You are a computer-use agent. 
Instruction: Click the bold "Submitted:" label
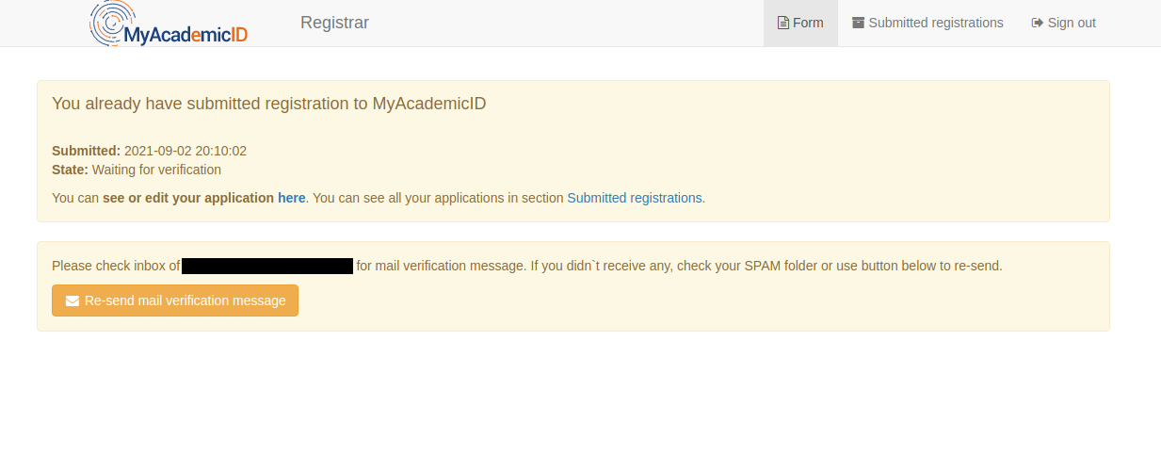pyautogui.click(x=86, y=151)
